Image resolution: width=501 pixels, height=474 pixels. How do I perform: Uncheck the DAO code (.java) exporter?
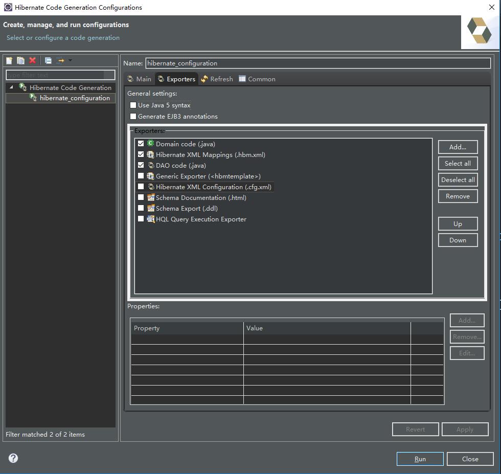(141, 165)
